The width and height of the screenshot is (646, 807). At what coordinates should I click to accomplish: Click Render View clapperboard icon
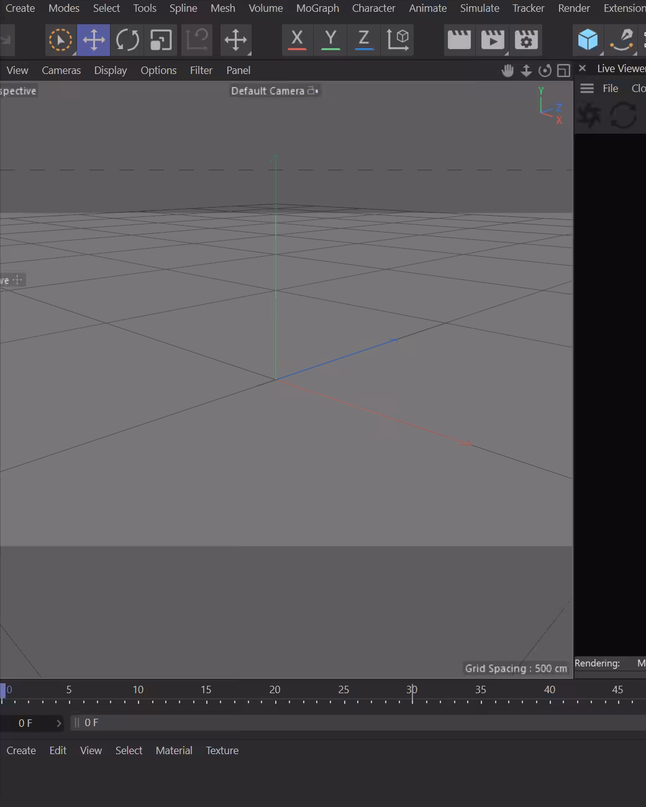[459, 40]
